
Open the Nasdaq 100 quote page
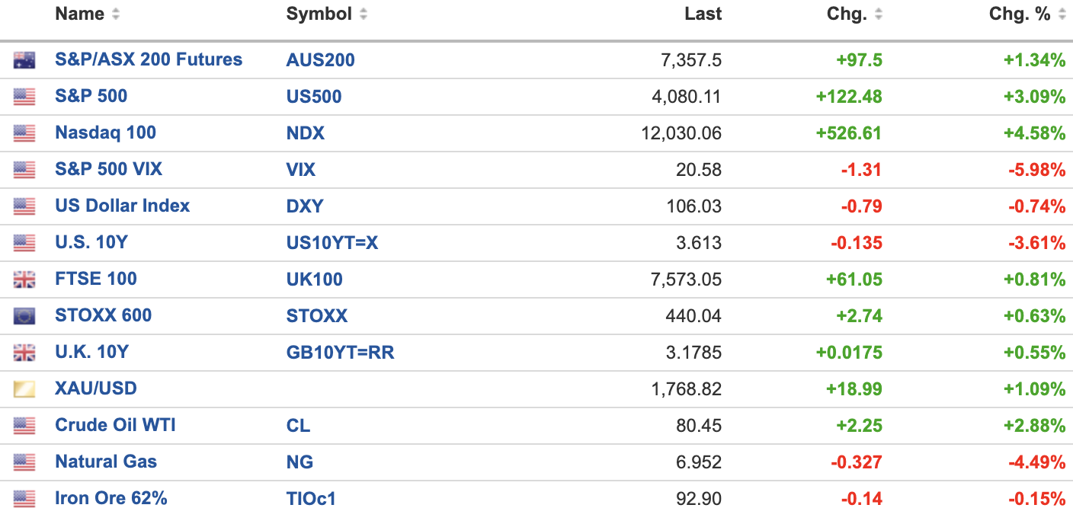coord(105,133)
